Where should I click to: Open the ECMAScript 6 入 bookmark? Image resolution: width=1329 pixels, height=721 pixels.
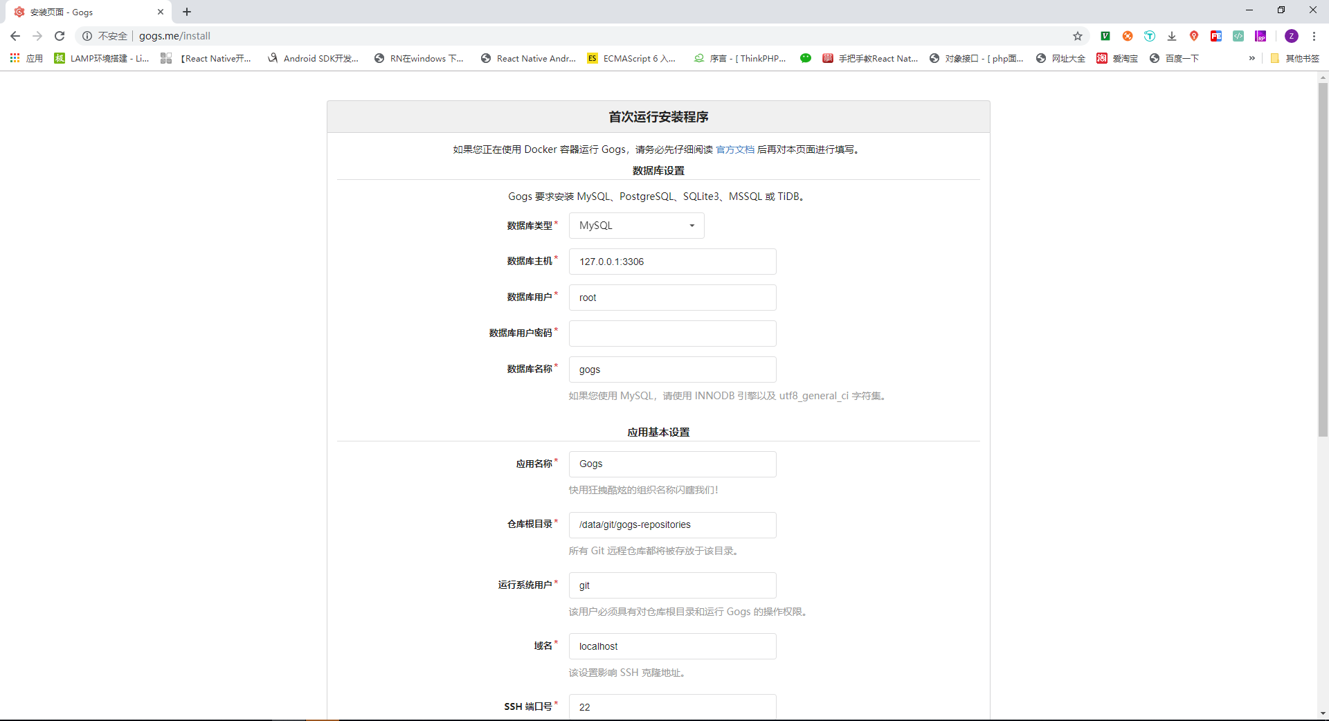(632, 58)
